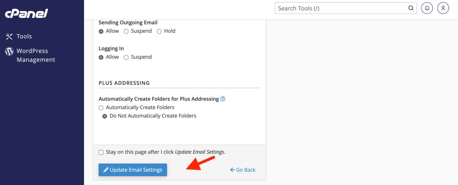The image size is (458, 185).
Task: Open Plus Addressing help icon
Action: [x=223, y=99]
